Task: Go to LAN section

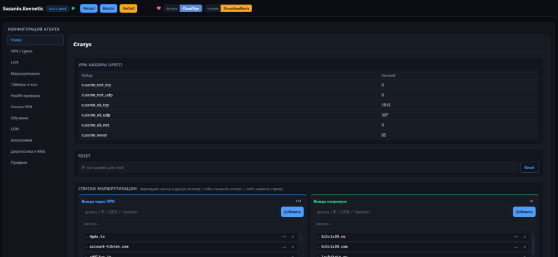Action: point(36,62)
